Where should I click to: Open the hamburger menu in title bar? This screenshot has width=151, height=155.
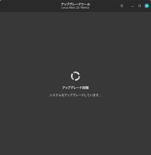(x=122, y=6)
